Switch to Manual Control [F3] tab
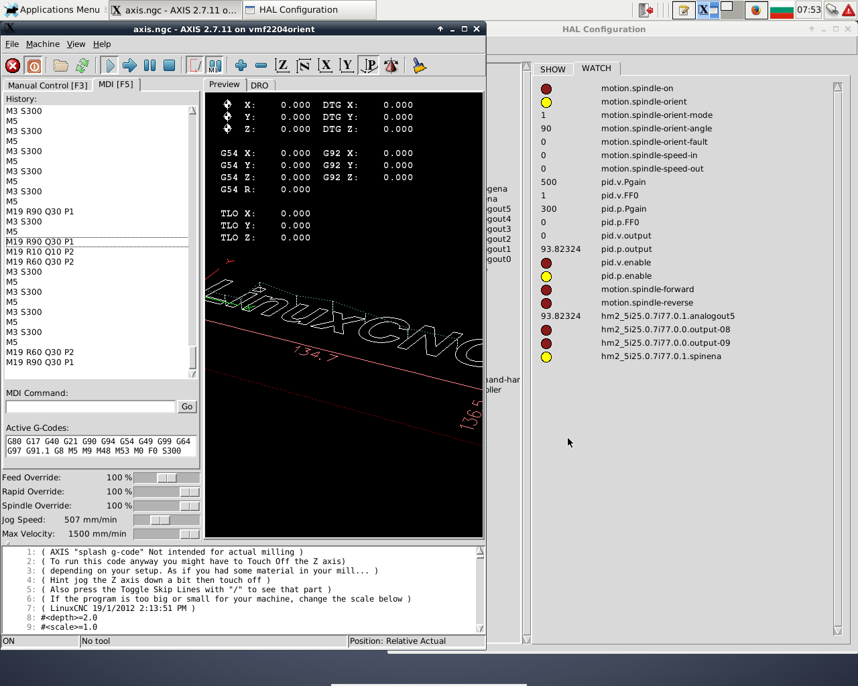 coord(48,85)
